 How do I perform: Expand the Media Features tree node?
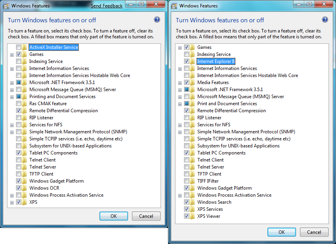tap(180, 83)
